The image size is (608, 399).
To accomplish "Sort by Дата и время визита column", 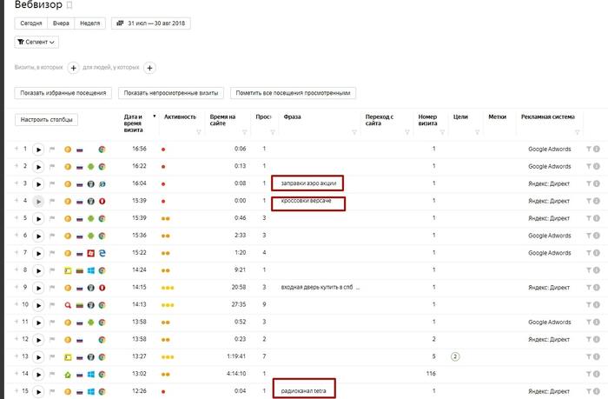I will (134, 123).
